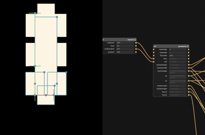Click the floorwidth input port on parametric node
This screenshot has height=135, width=205.
(x=154, y=56)
